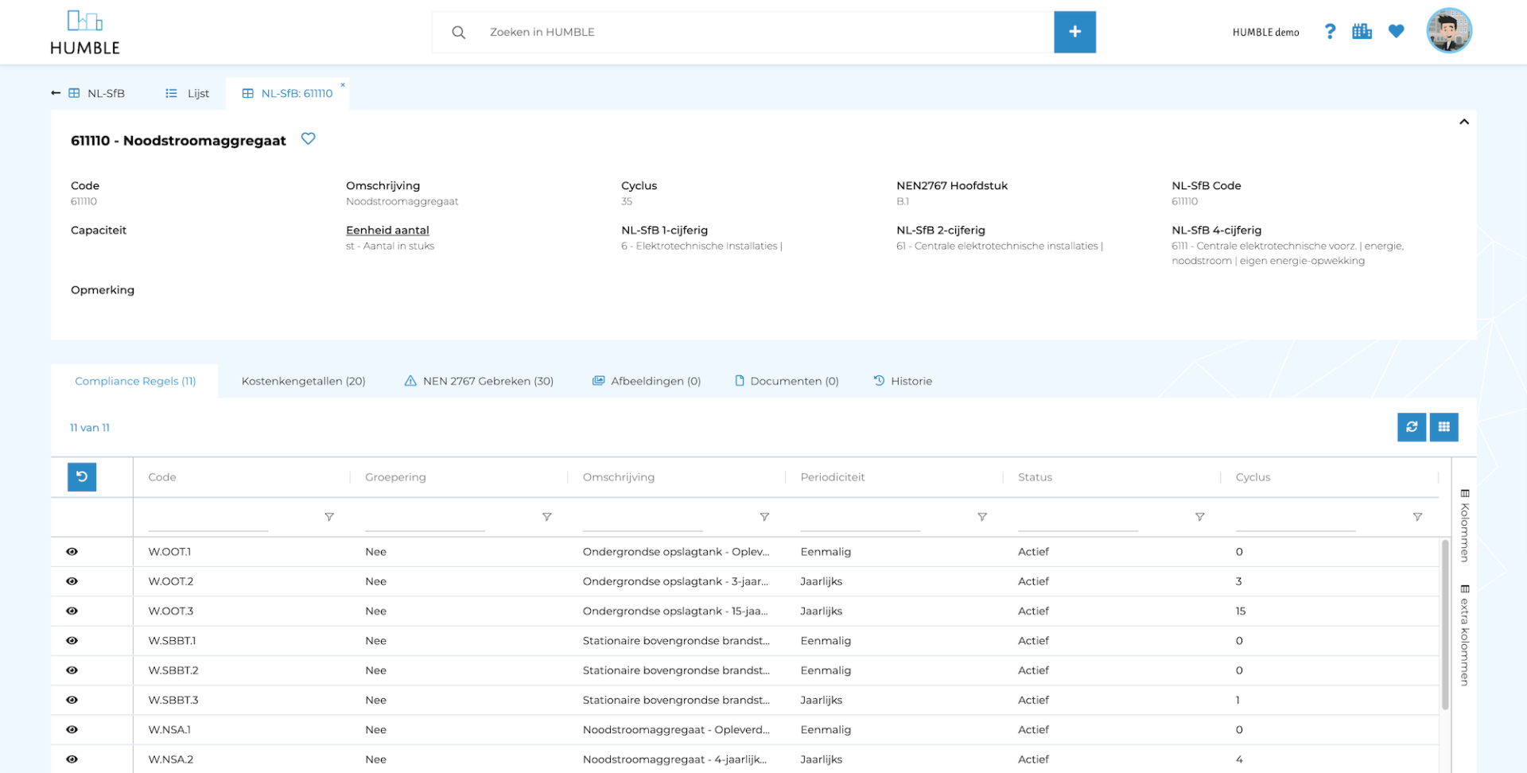Screen dimensions: 1527x773
Task: Show details of row W.OOT.1 via eye icon
Action: [72, 551]
